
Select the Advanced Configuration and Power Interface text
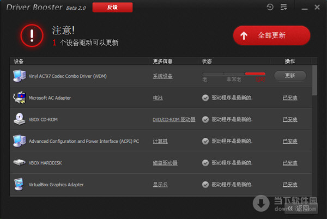tap(84, 141)
